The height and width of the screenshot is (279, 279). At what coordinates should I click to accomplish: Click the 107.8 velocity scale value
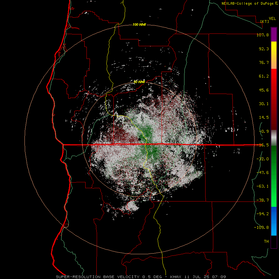pyautogui.click(x=263, y=35)
